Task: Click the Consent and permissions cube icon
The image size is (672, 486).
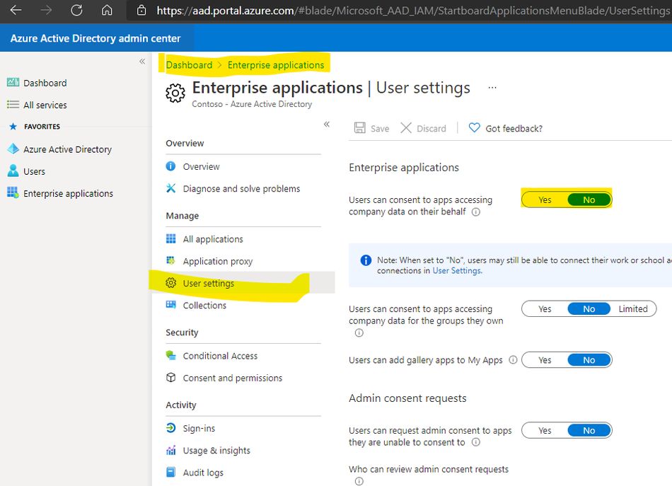Action: [x=170, y=377]
